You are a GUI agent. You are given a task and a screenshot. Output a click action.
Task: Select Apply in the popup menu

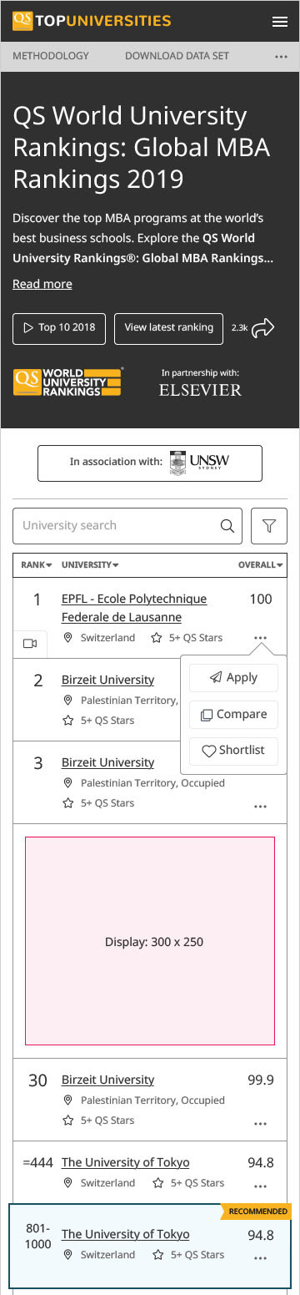[233, 678]
